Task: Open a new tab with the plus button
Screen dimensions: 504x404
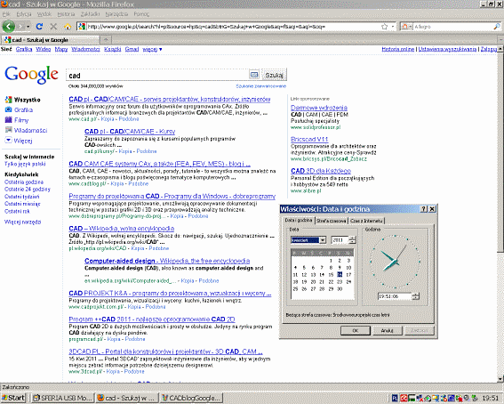Action: click(x=106, y=39)
